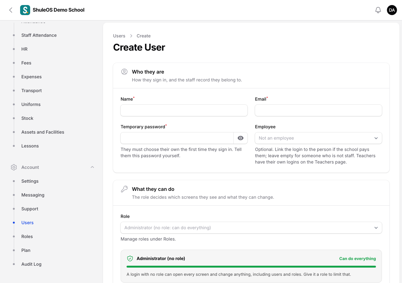The image size is (402, 283).
Task: Click the Can do everything label
Action: point(357,258)
